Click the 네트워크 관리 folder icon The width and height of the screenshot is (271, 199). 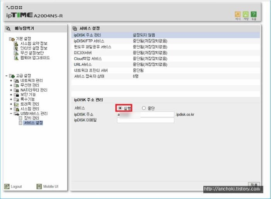coord(16,80)
